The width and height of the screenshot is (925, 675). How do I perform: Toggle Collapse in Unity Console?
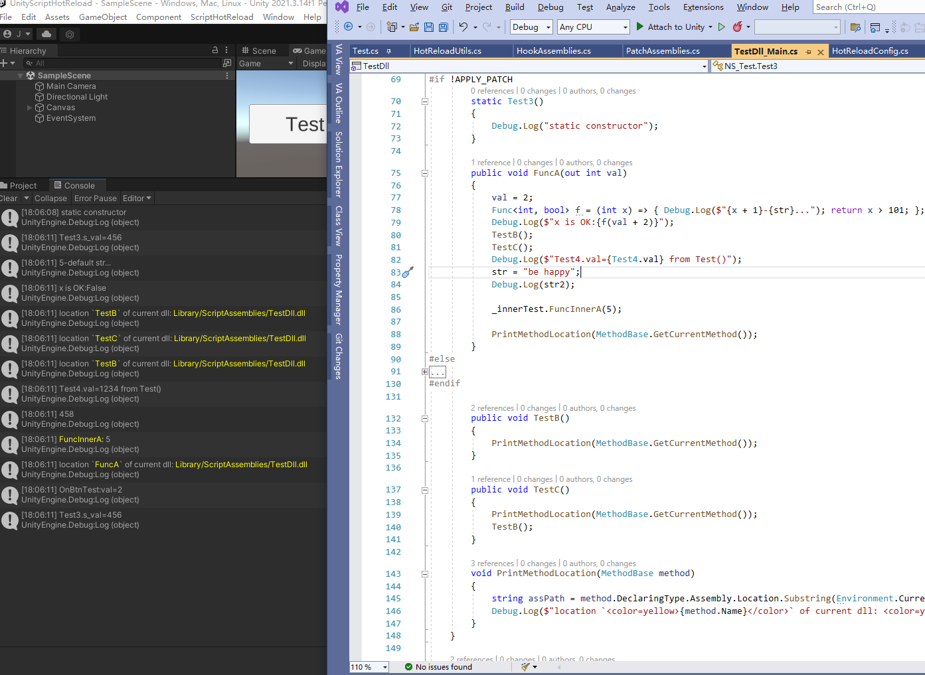pyautogui.click(x=50, y=198)
